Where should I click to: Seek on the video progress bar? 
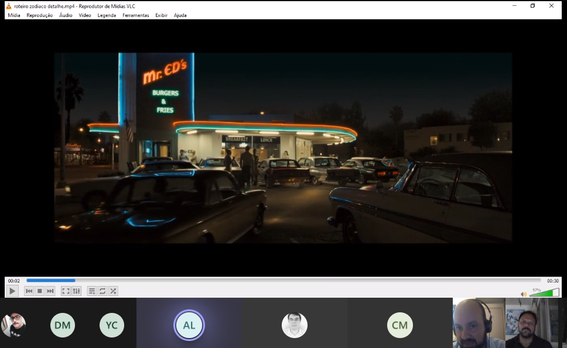pyautogui.click(x=283, y=281)
